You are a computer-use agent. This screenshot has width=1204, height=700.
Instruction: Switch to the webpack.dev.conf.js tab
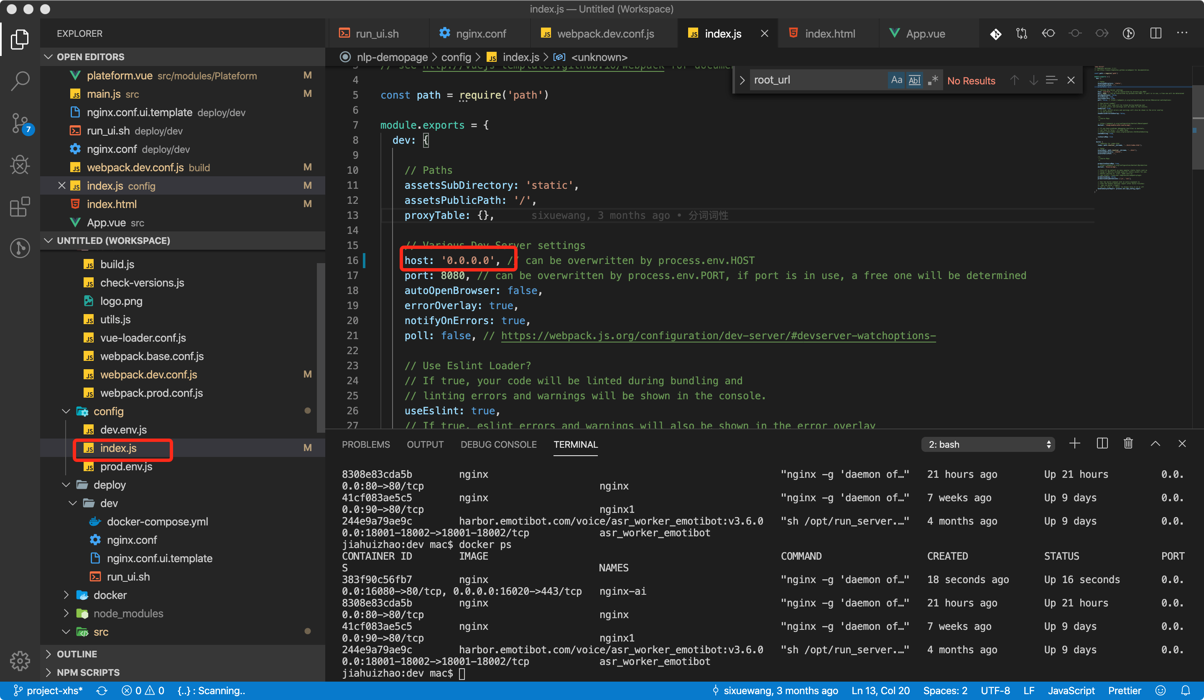(605, 33)
